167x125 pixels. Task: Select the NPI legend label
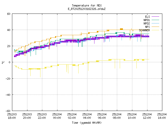[x=147, y=27]
